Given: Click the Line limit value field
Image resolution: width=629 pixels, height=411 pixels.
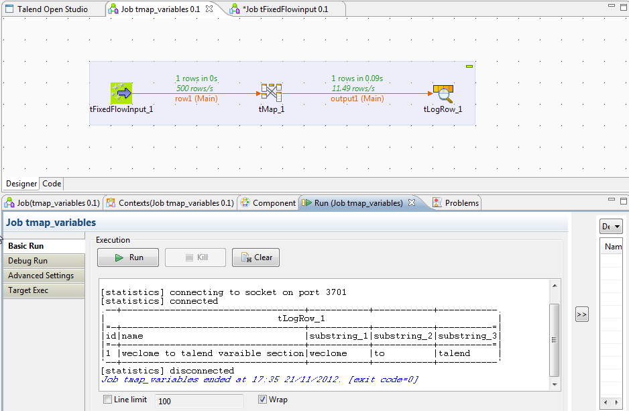Looking at the screenshot, I should click(x=199, y=401).
